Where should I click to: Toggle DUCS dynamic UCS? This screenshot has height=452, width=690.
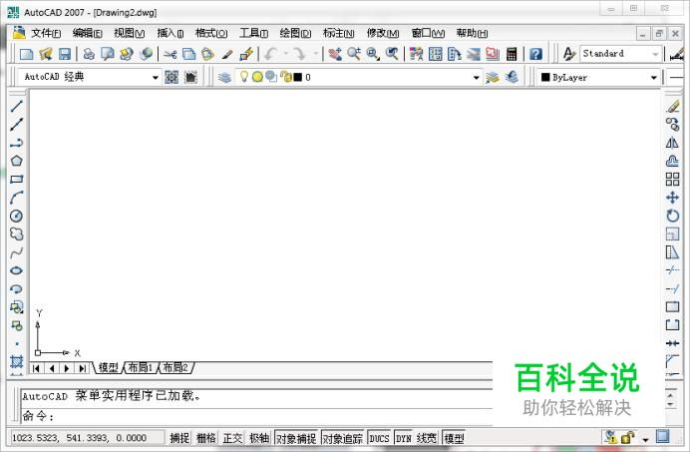click(379, 438)
